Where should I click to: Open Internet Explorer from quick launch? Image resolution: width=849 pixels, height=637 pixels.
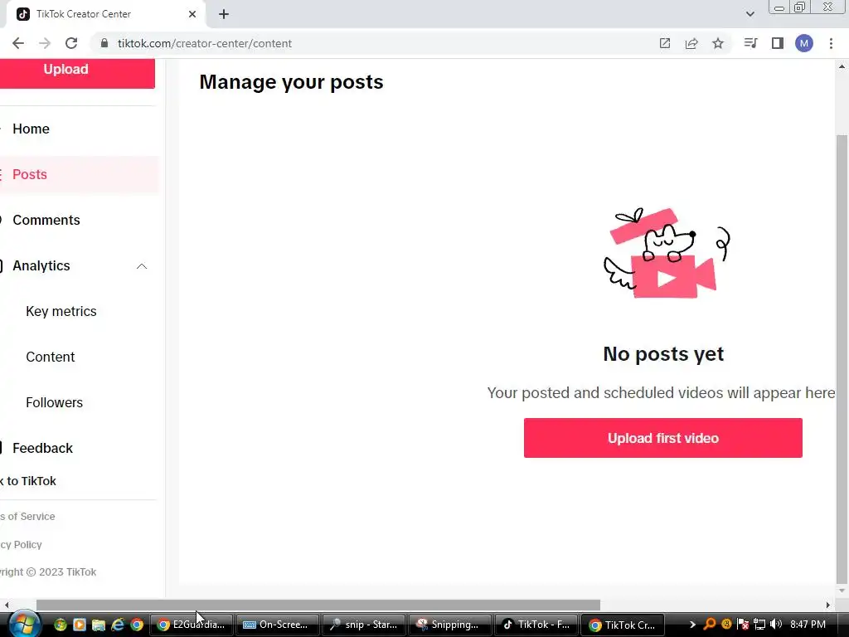point(118,625)
